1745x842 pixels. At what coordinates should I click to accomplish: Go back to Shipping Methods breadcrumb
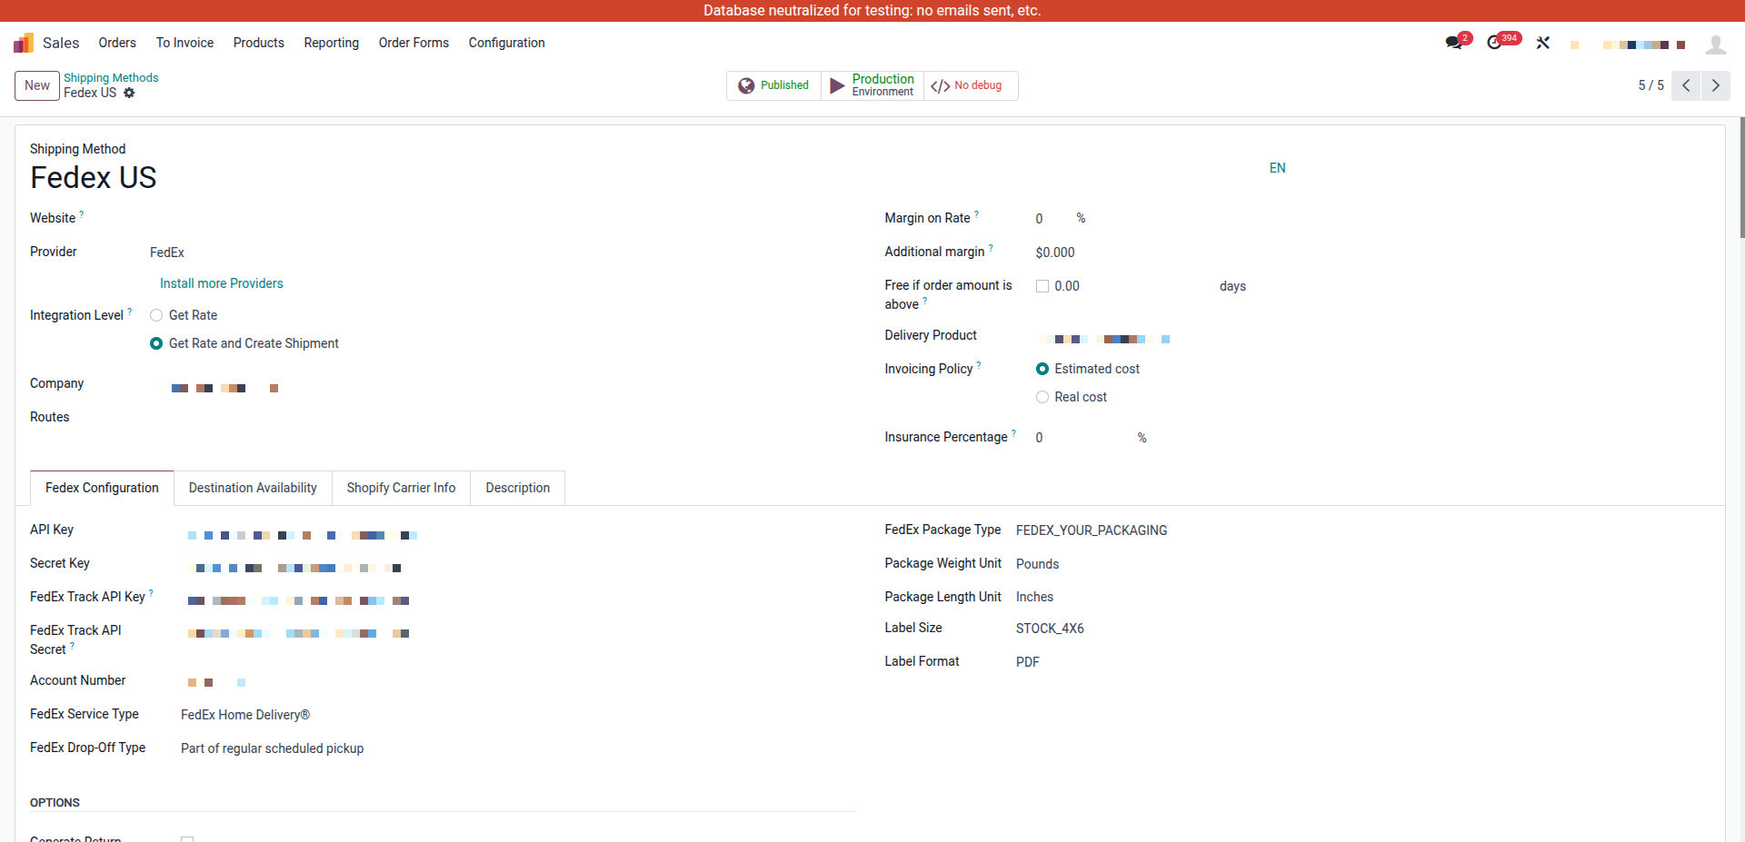coord(111,78)
